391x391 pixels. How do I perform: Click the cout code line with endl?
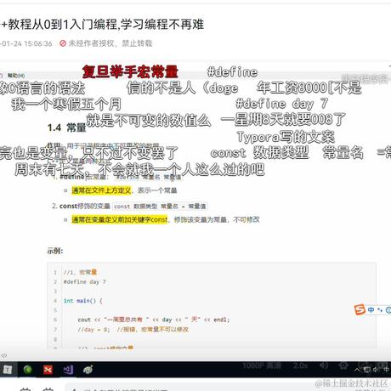[154, 320]
